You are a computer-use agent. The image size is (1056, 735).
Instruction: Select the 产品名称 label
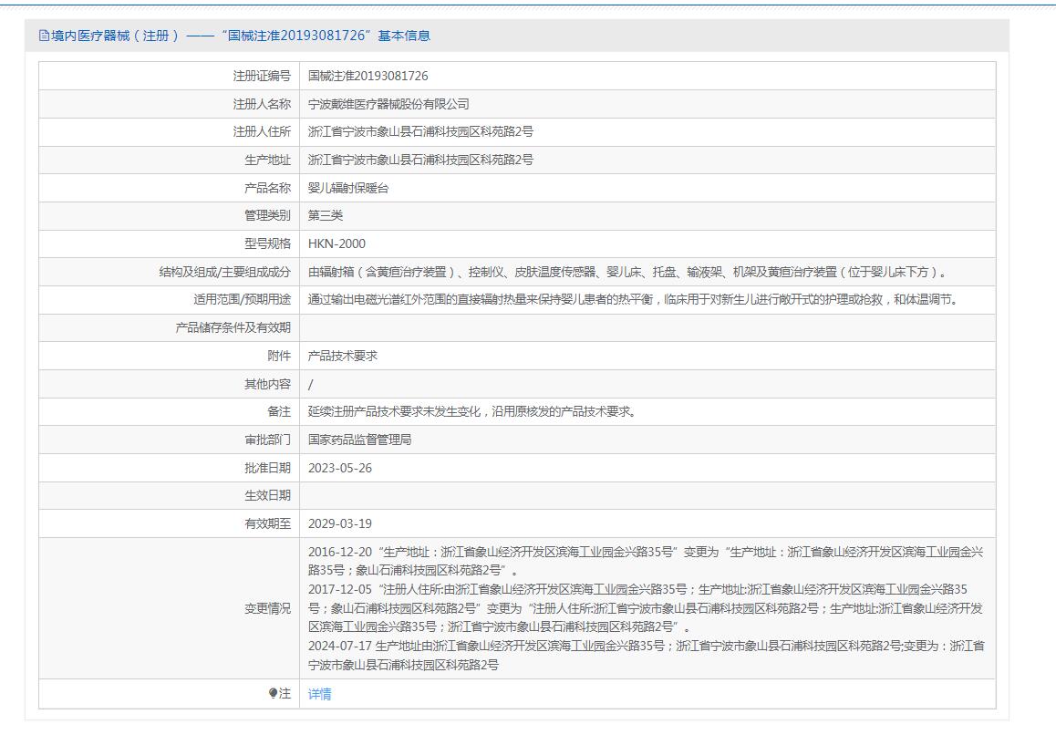(267, 188)
